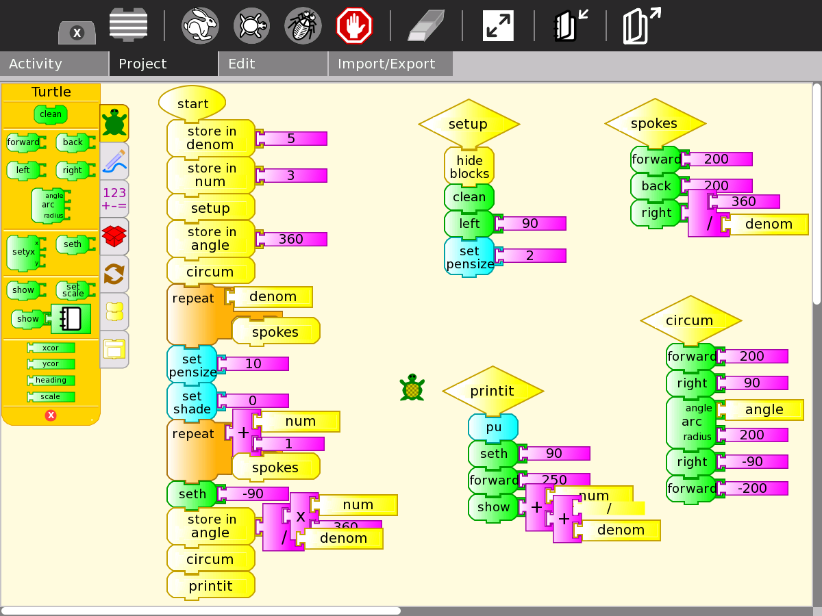
Task: Click the arc block in circum stack
Action: 692,422
